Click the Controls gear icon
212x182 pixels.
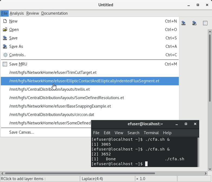(5, 55)
